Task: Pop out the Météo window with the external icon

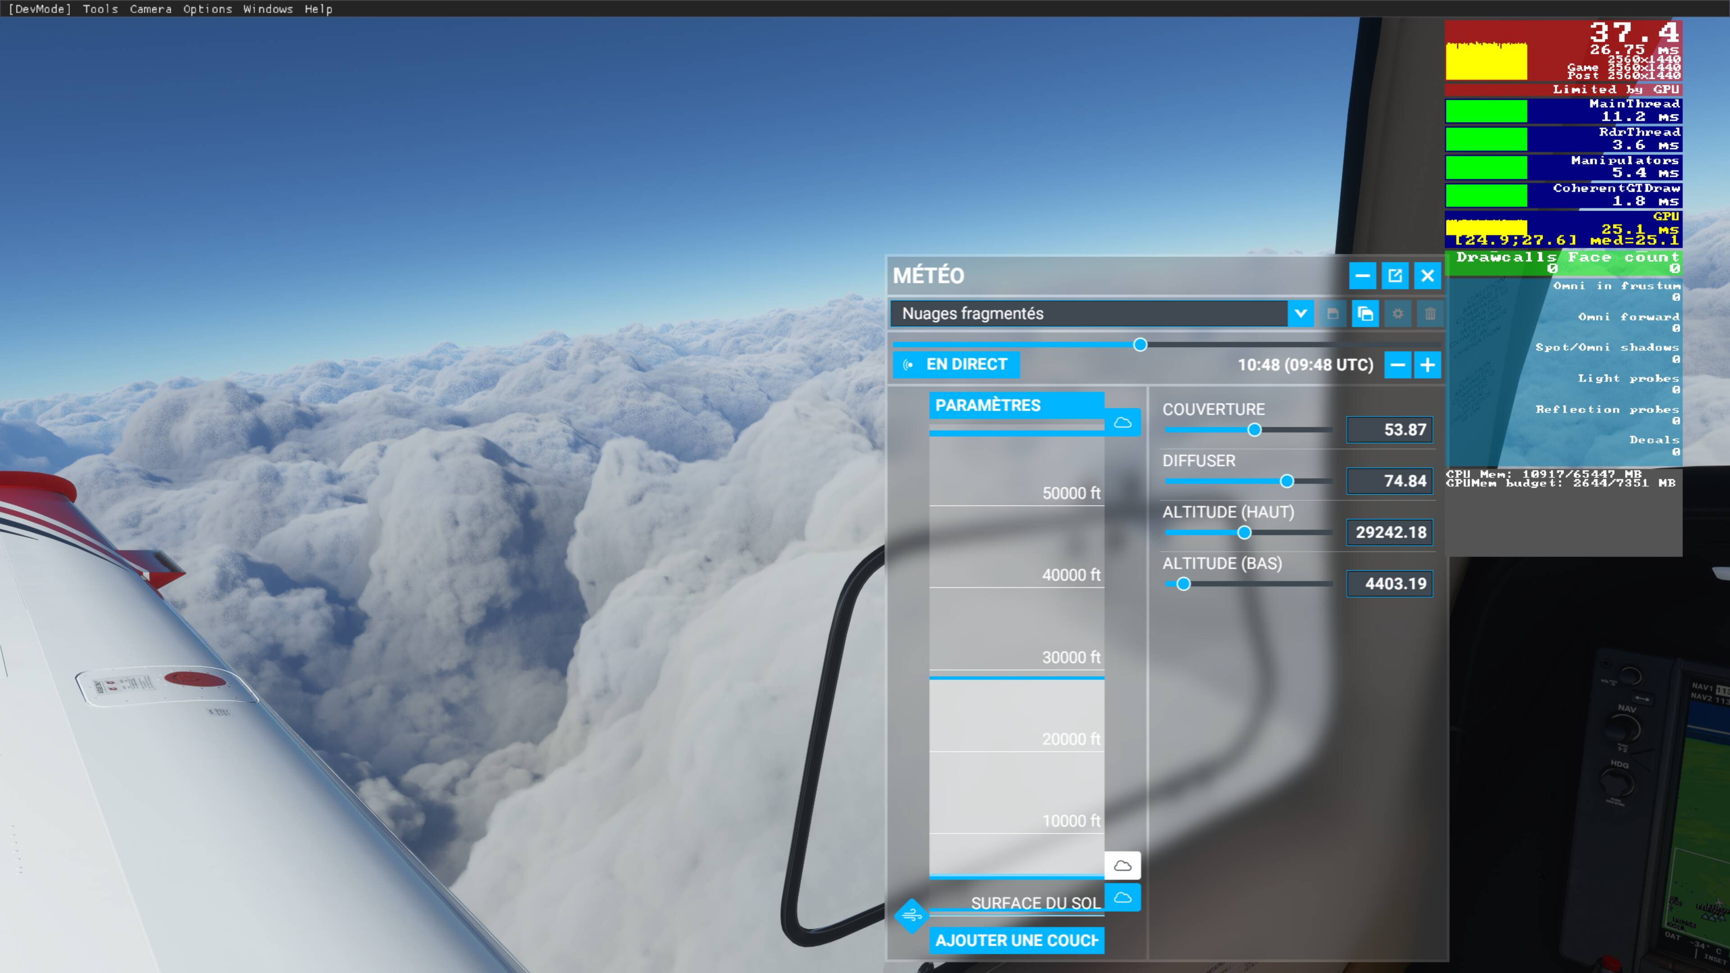Action: point(1396,275)
